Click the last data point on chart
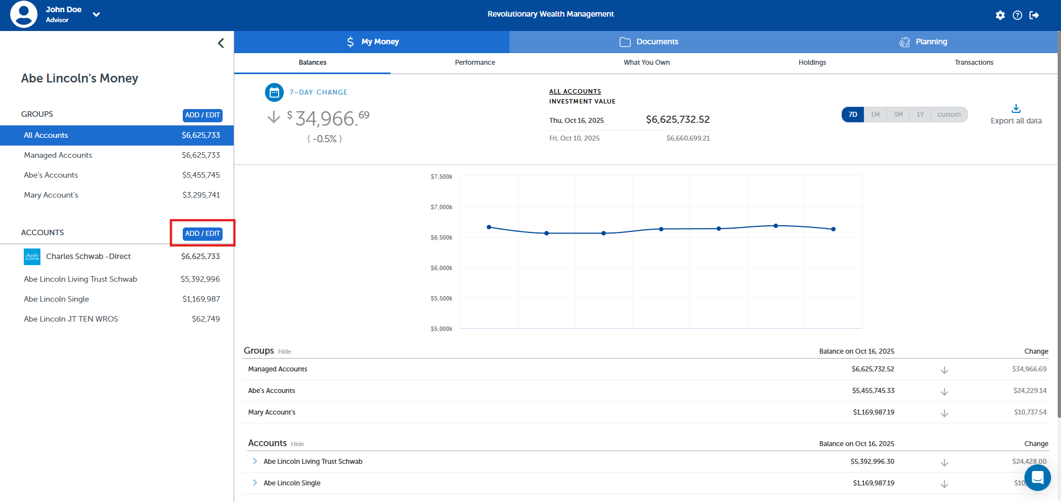Image resolution: width=1061 pixels, height=502 pixels. point(833,229)
